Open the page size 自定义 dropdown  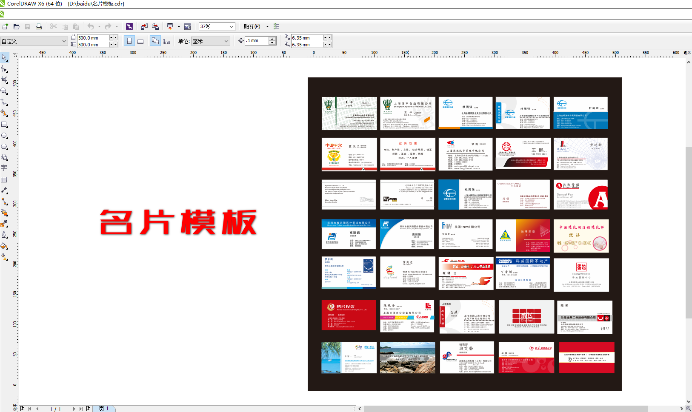point(64,41)
